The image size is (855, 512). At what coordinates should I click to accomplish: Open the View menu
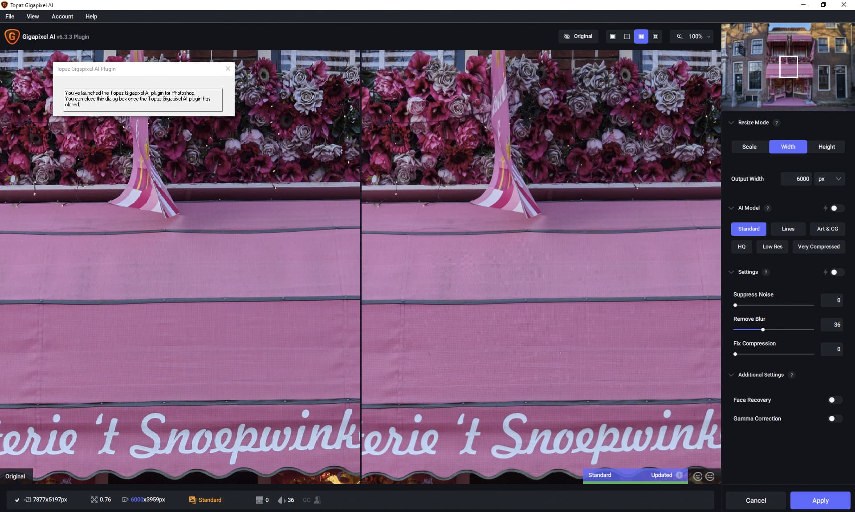pyautogui.click(x=33, y=16)
